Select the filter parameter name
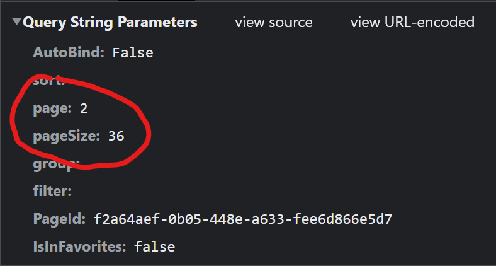This screenshot has width=496, height=266. [52, 191]
